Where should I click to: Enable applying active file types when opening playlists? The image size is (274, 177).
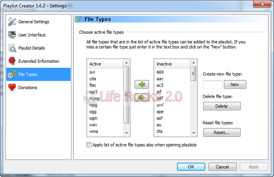(89, 145)
